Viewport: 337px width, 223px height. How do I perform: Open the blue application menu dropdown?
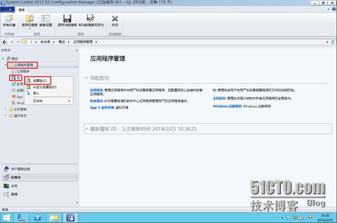pos(7,10)
